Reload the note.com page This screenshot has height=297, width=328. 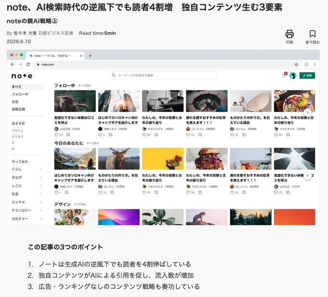(x=28, y=65)
